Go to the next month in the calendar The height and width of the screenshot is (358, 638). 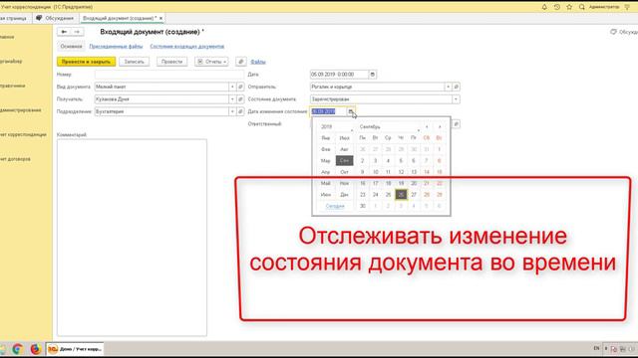[x=440, y=127]
